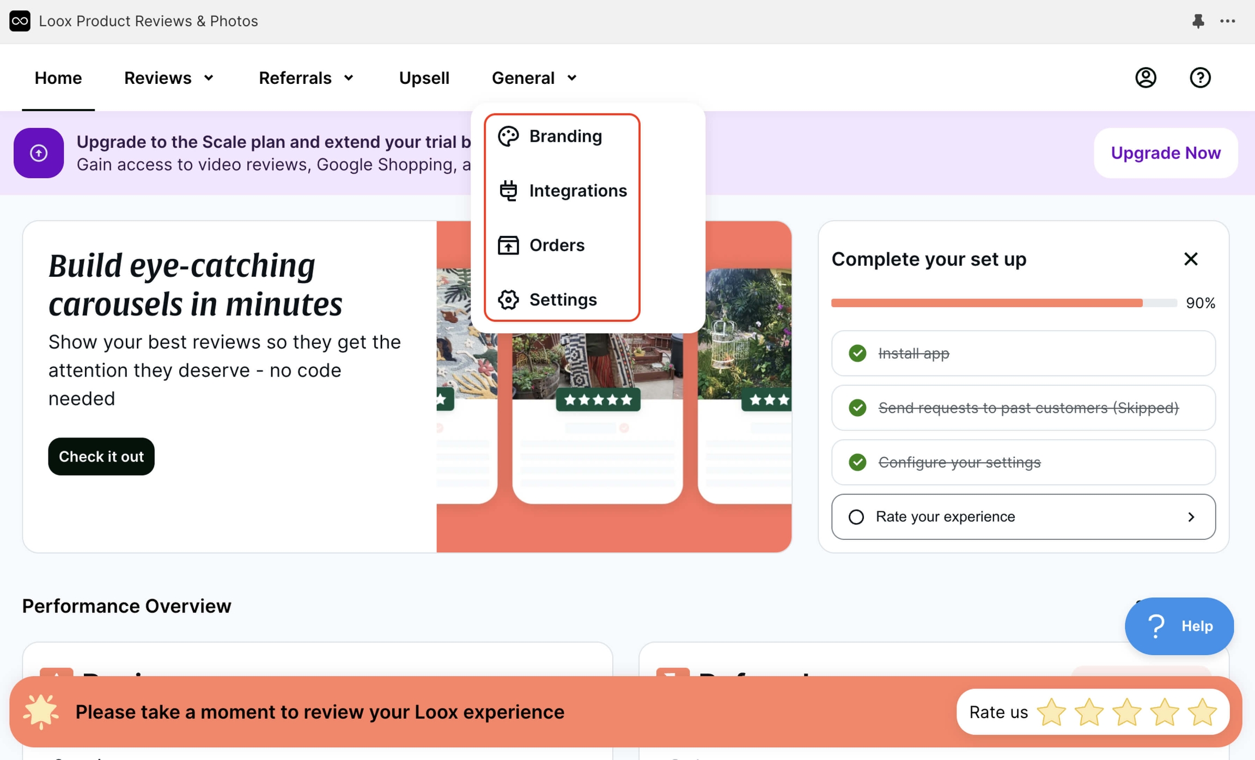Click the pin icon in the top bar
The image size is (1255, 760).
coord(1198,21)
